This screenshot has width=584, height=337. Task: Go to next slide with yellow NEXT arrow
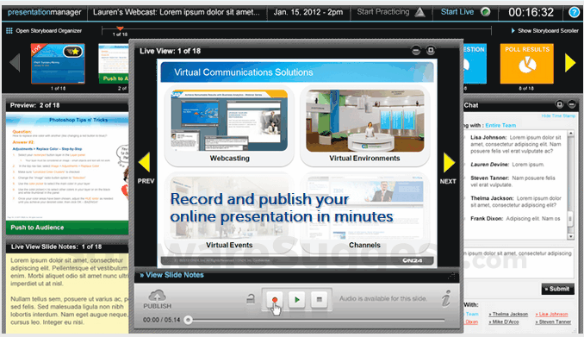pyautogui.click(x=449, y=163)
